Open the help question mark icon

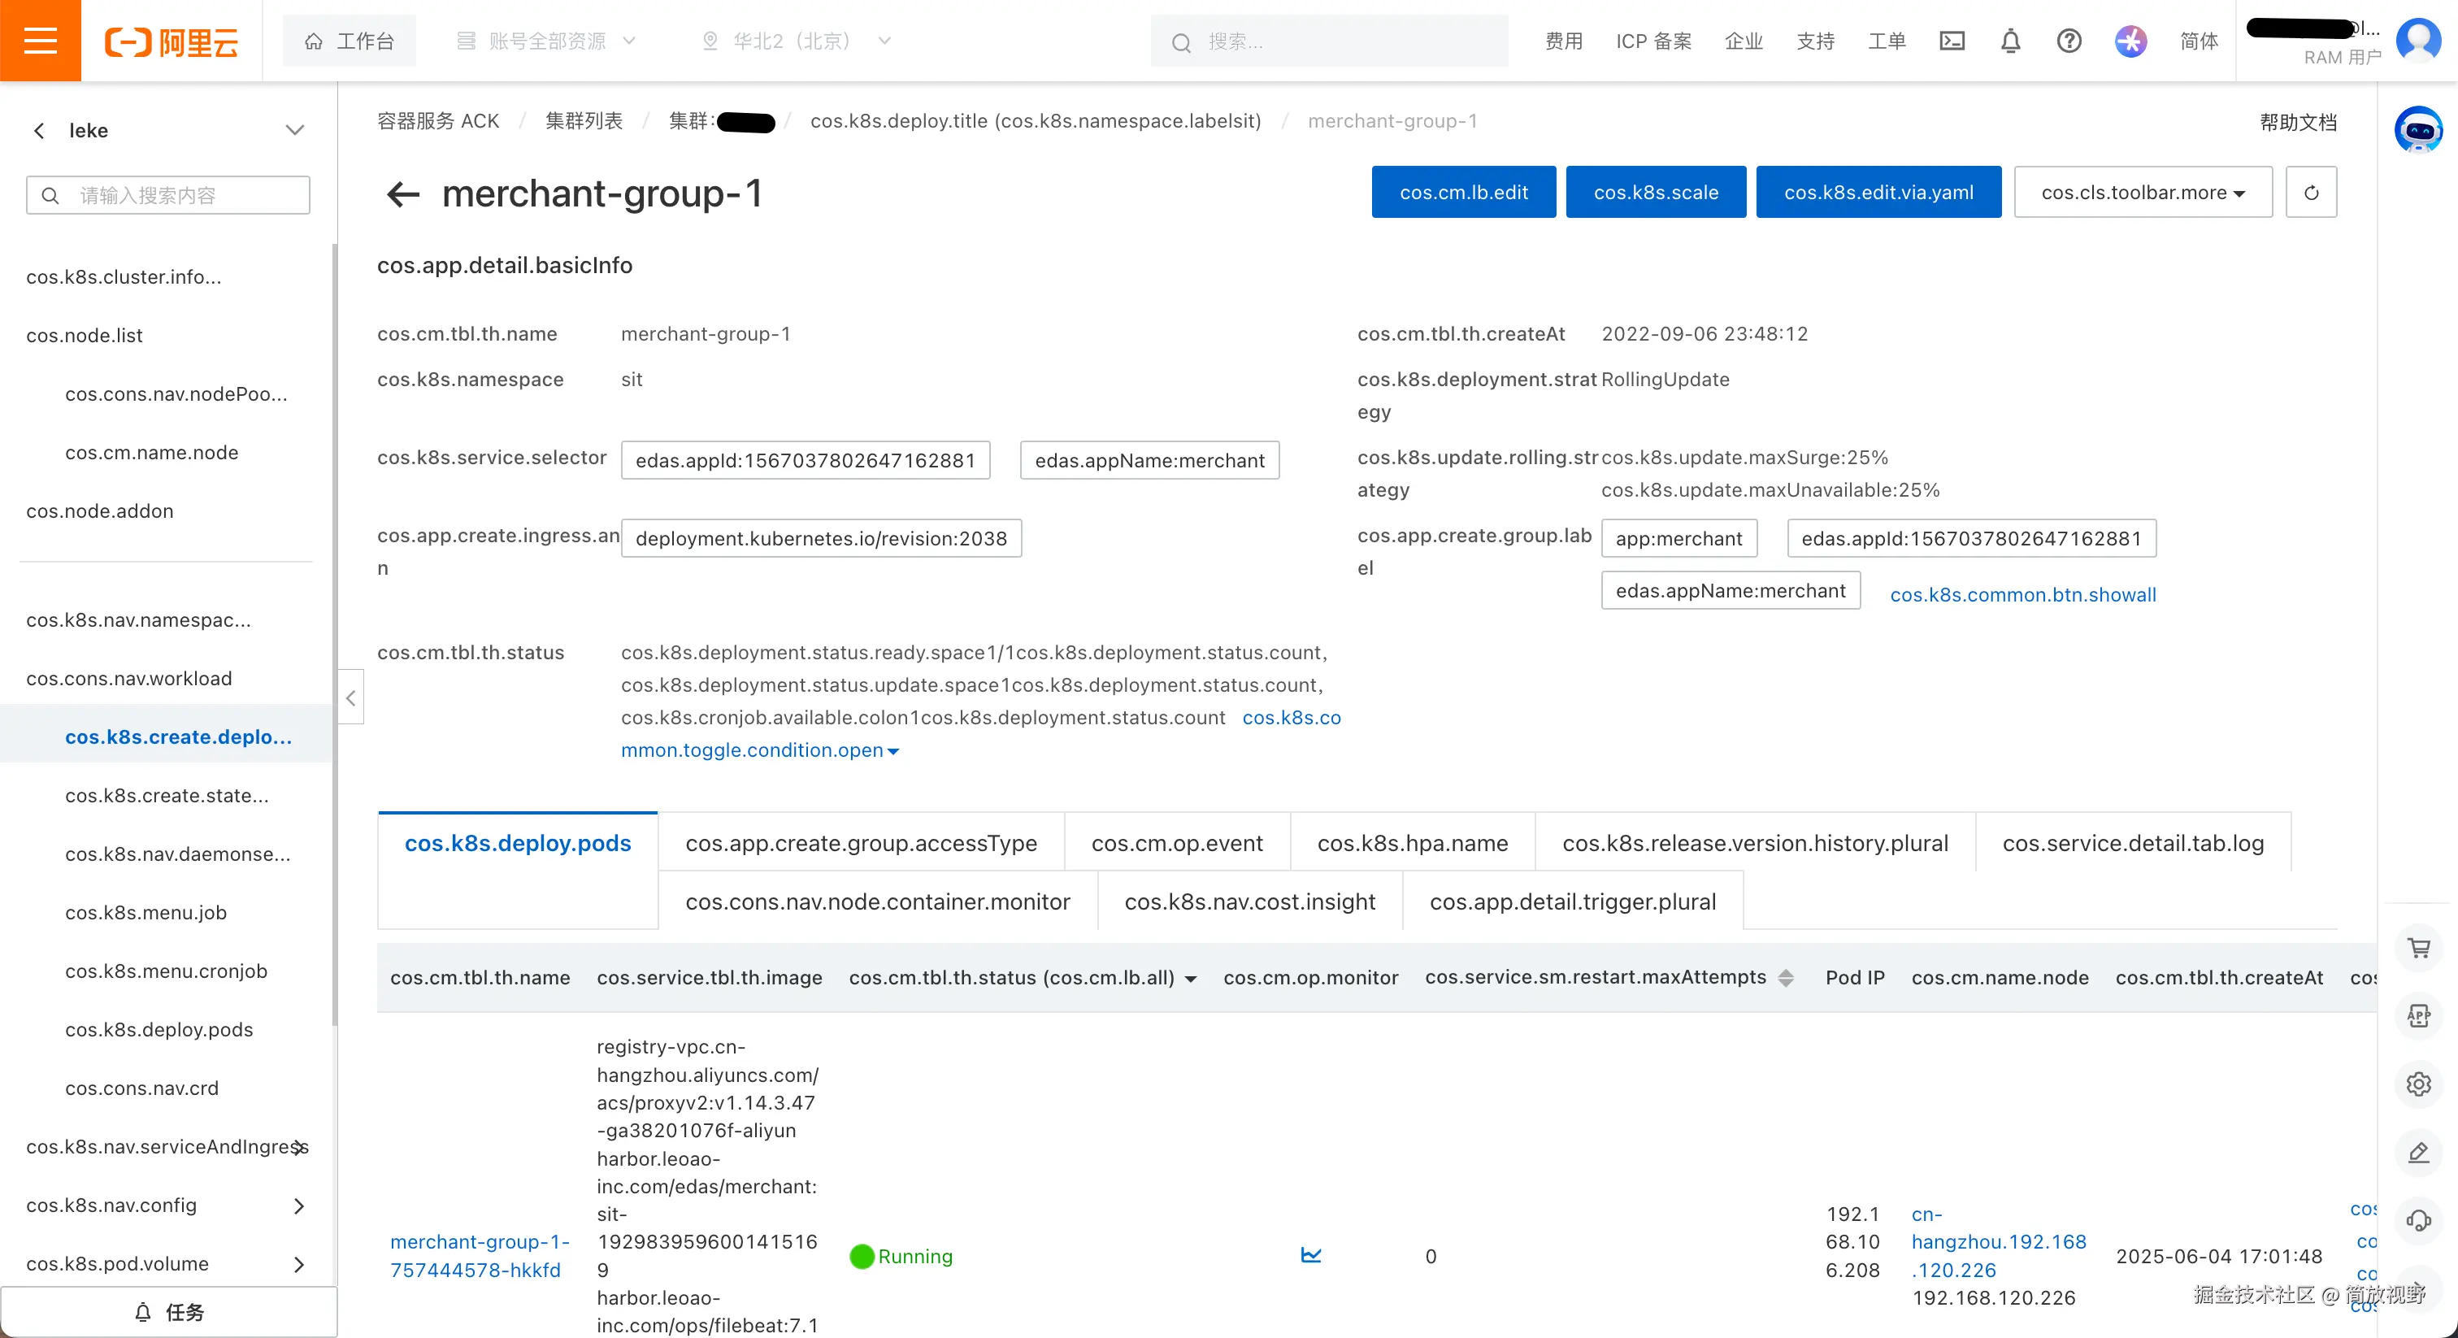(2068, 41)
